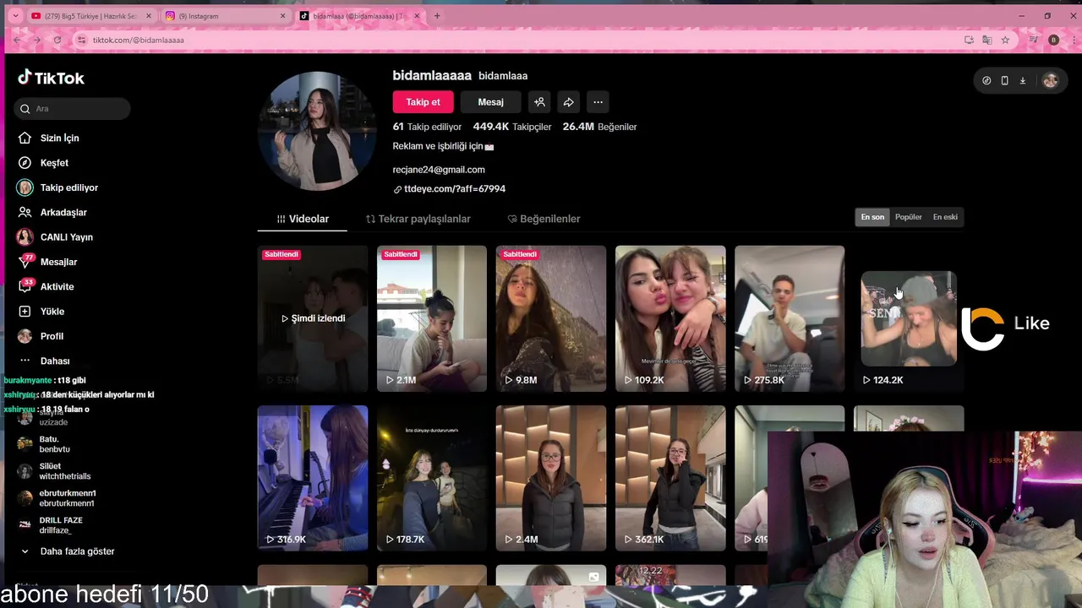Image resolution: width=1082 pixels, height=608 pixels.
Task: Switch to the Videolar tab
Action: pyautogui.click(x=303, y=219)
